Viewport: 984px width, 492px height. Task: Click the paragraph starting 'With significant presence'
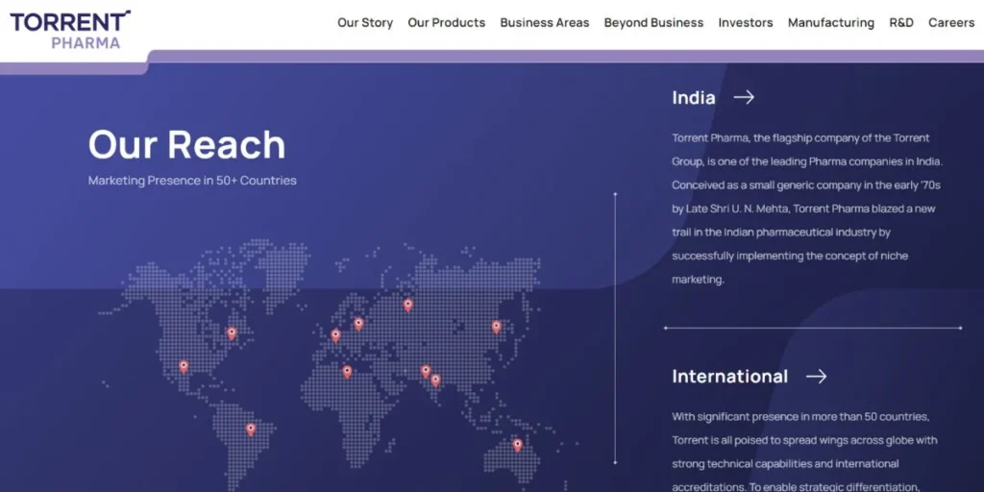[804, 452]
